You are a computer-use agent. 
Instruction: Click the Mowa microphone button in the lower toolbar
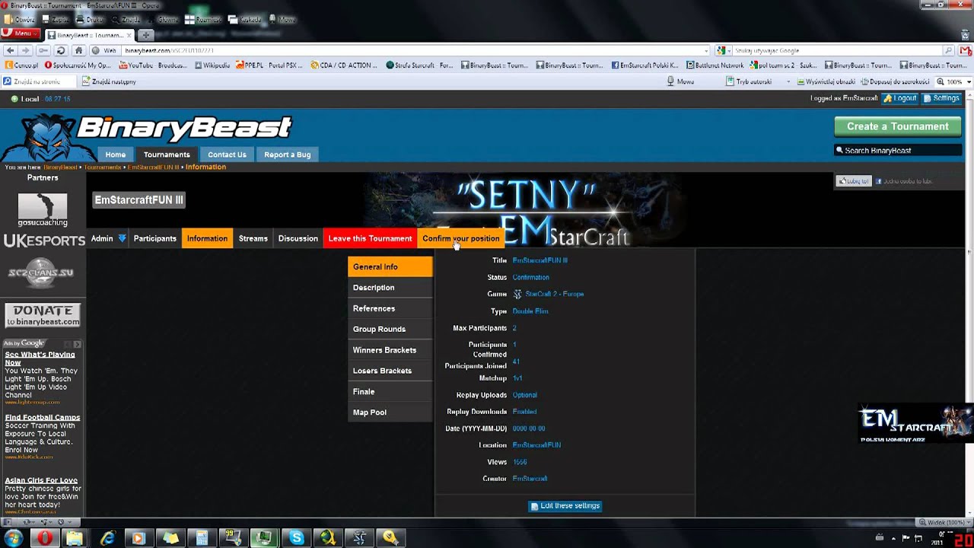click(681, 81)
